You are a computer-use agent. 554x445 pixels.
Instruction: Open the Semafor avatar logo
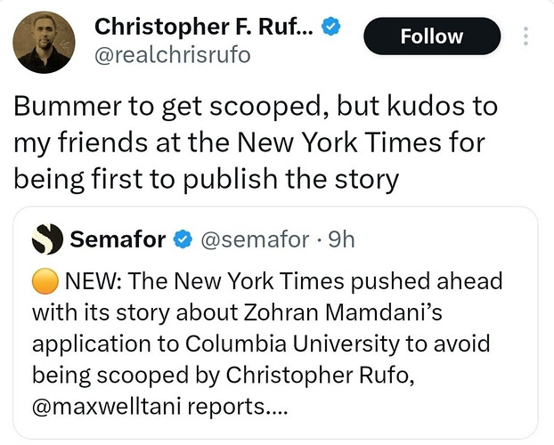[x=47, y=239]
